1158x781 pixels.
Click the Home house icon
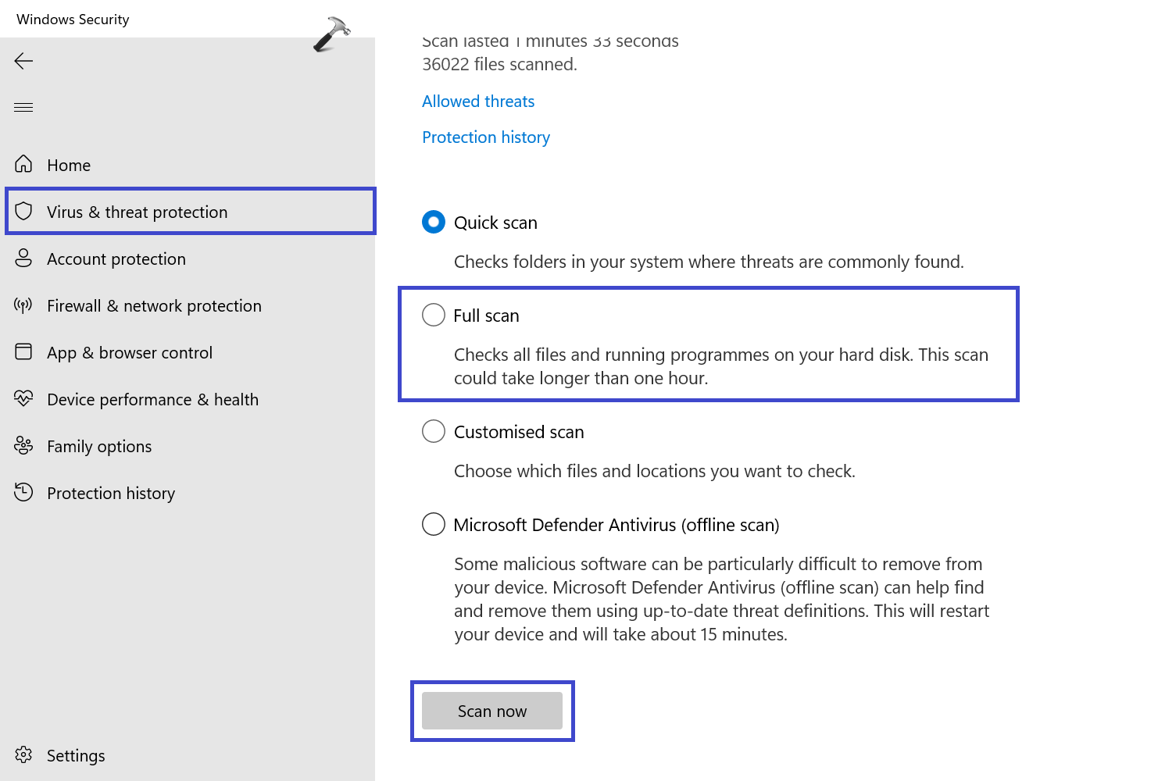click(x=23, y=164)
